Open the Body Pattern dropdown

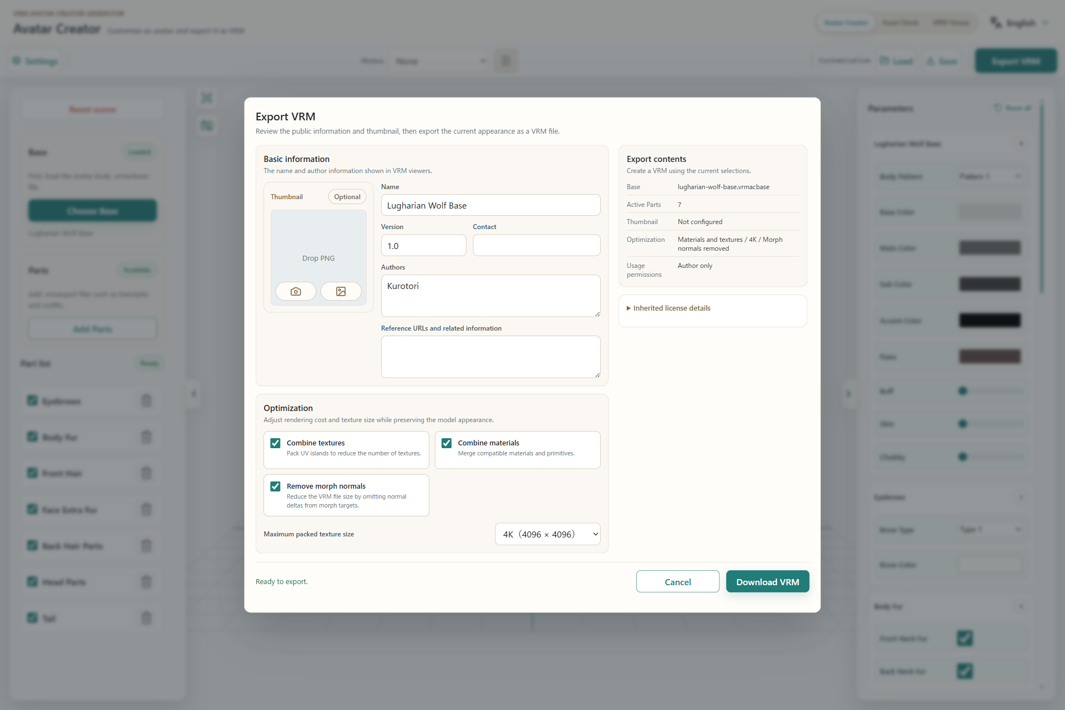point(990,176)
